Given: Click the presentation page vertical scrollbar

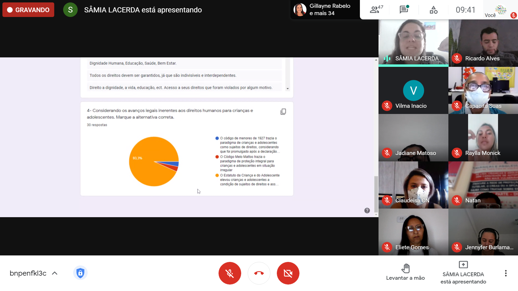Looking at the screenshot, I should (376, 194).
